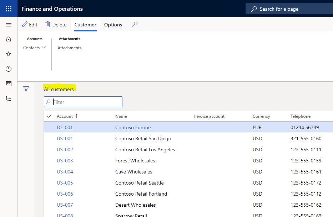
Task: Open the Contoso Europe name link
Action: point(133,127)
